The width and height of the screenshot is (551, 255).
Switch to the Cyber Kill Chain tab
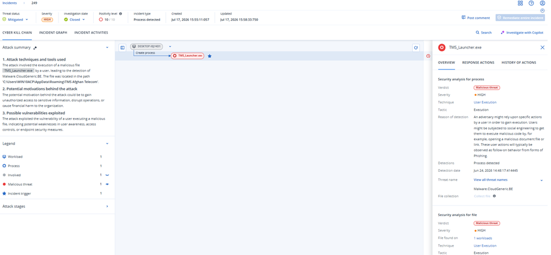17,32
